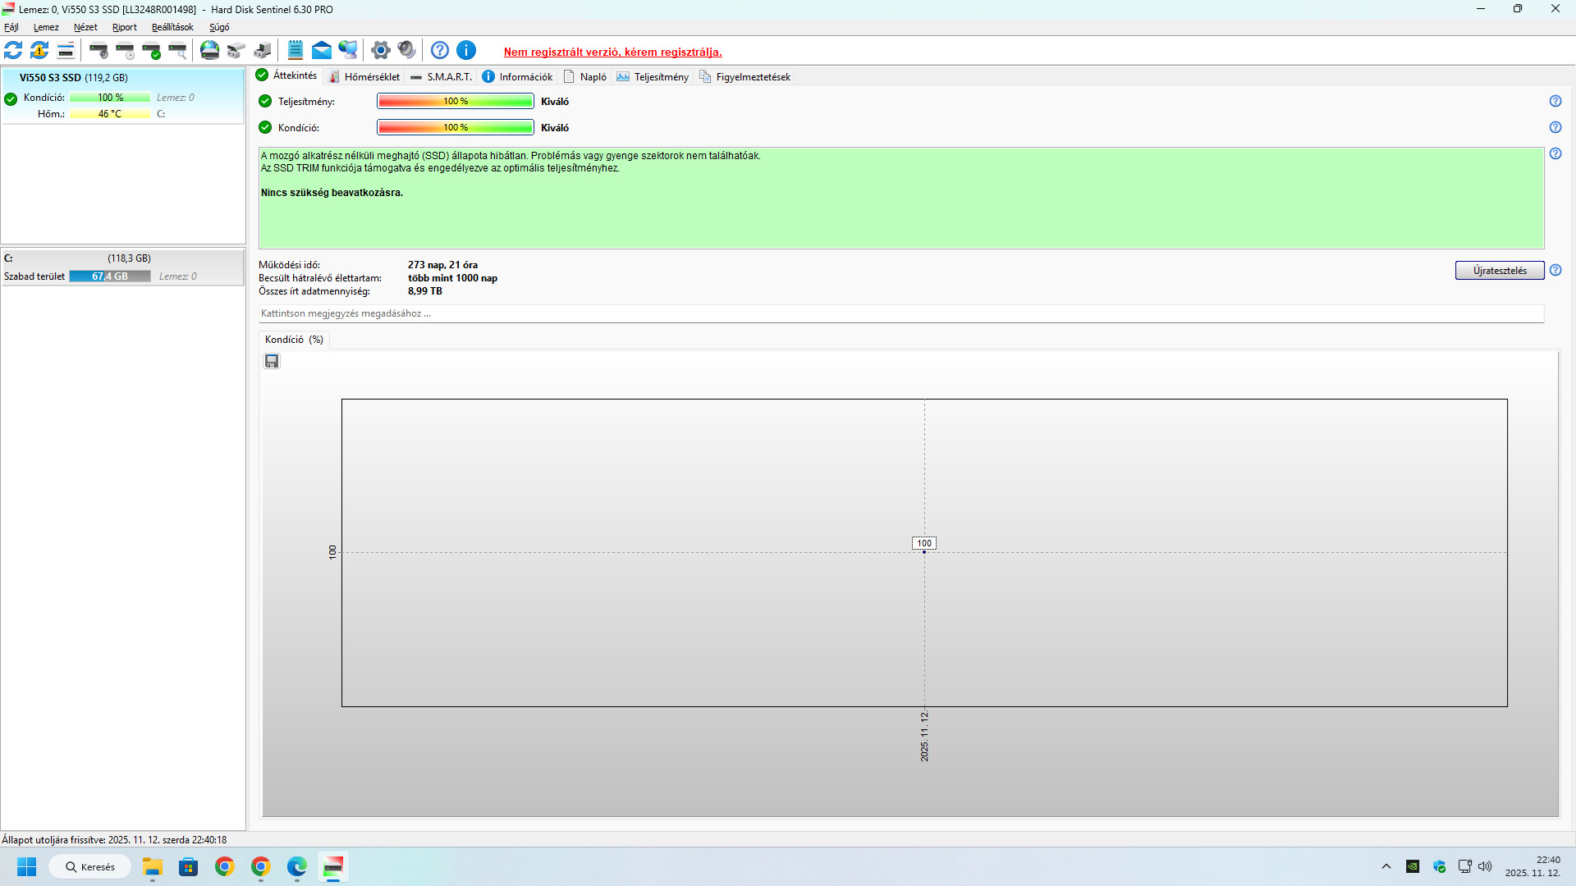Open the Beállítások menu

[x=172, y=27]
